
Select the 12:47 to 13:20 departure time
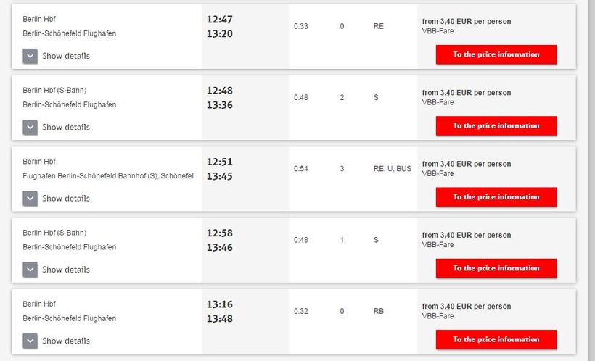pos(220,26)
